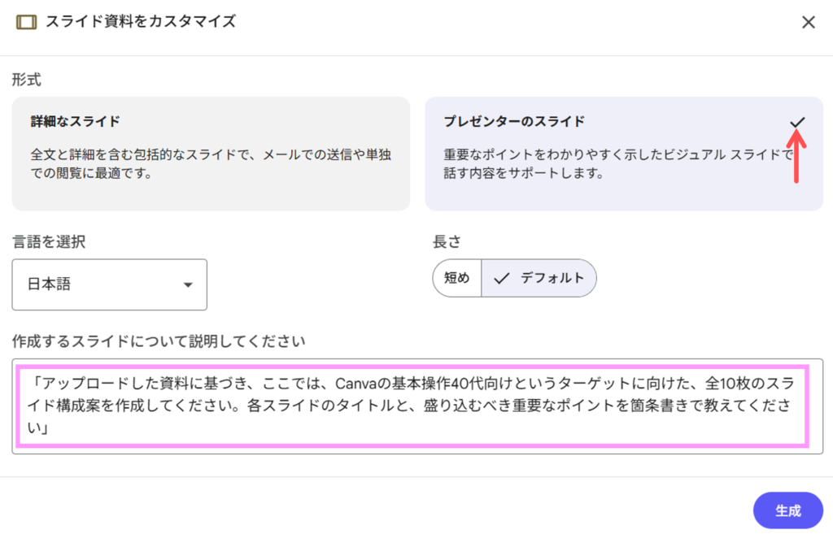Click the 形式 section label
The image size is (833, 534).
tap(26, 80)
